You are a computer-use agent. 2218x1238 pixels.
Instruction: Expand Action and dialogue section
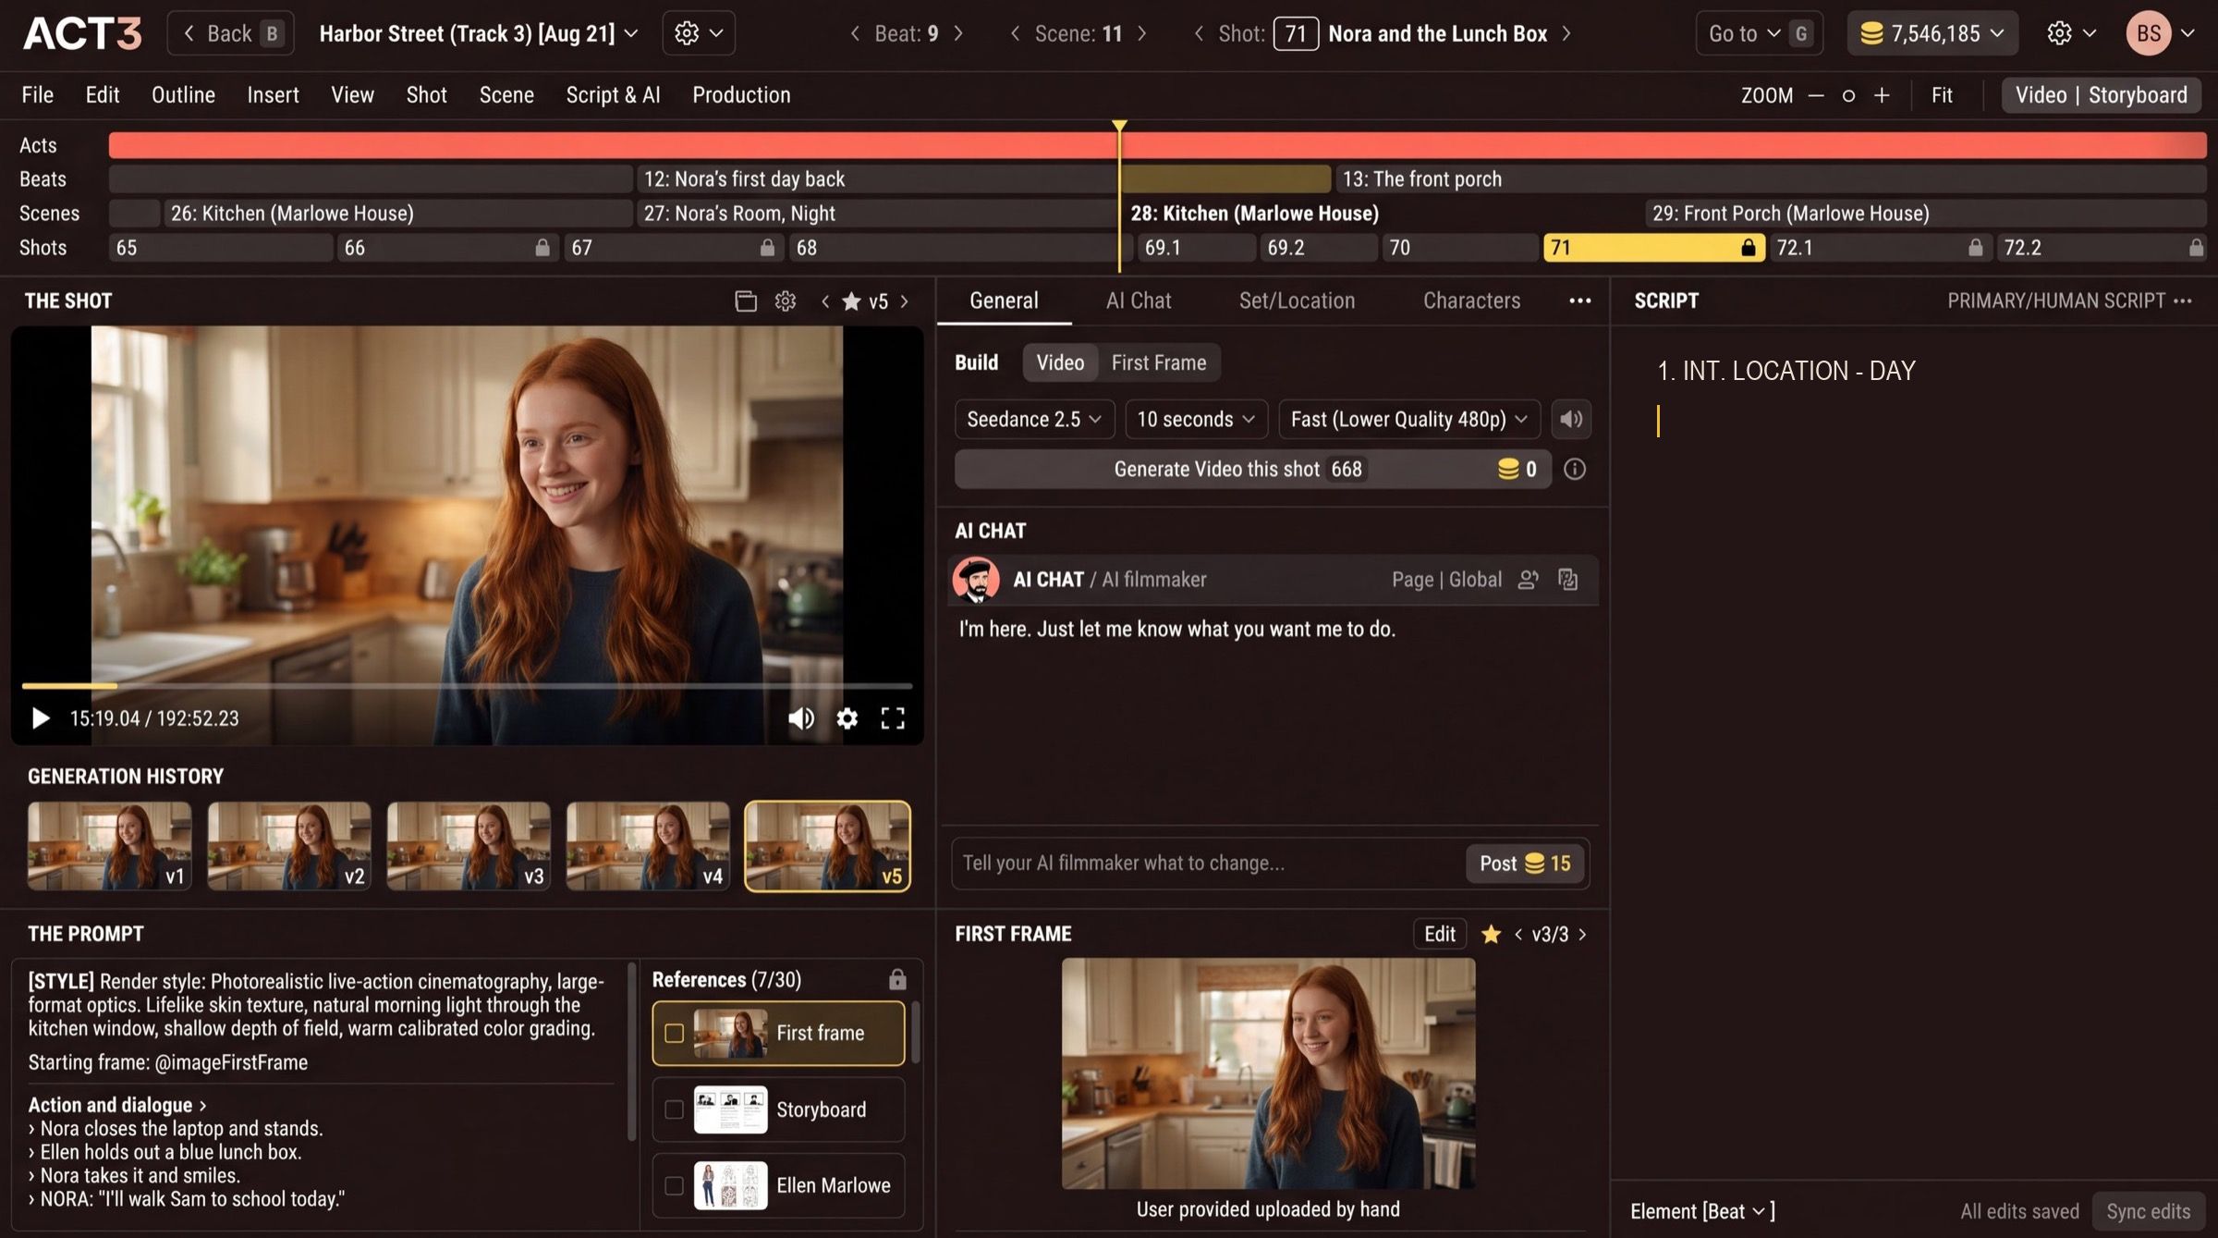click(117, 1105)
